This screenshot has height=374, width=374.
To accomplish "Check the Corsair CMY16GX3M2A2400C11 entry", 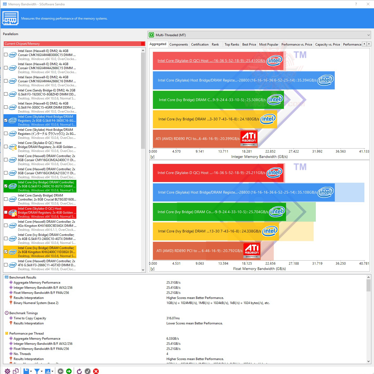I will 6,160.
